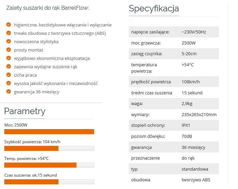Click the 'Specyfikacja' heading
Screen dimensions: 238x189
[154, 8]
